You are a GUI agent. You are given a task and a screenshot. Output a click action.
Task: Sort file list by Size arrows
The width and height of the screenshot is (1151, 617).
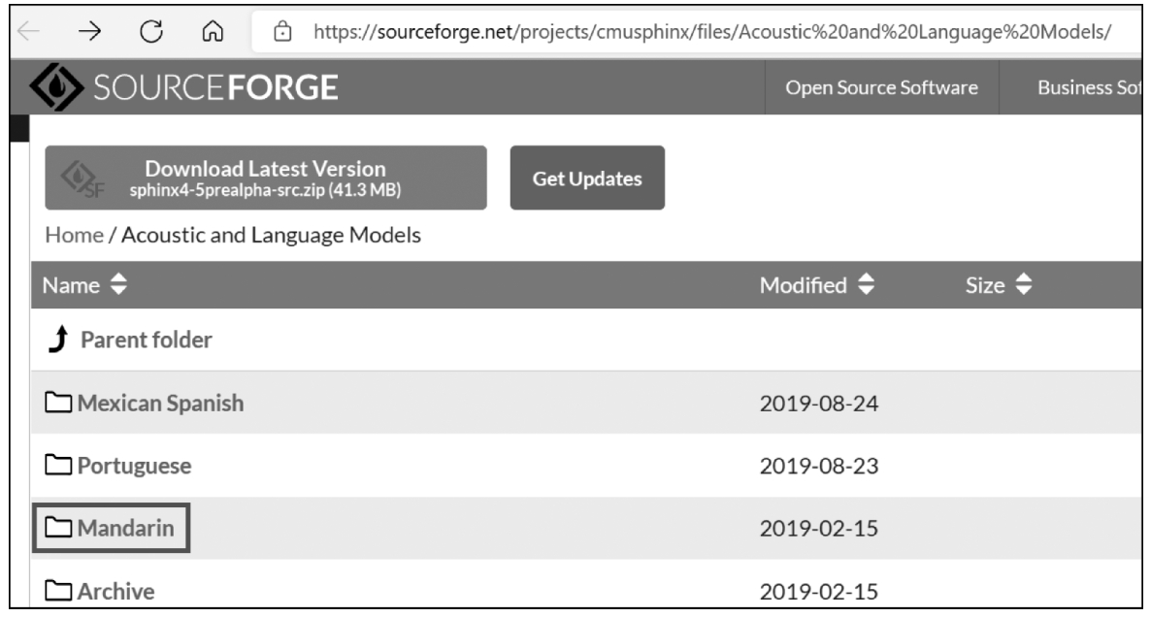(1024, 284)
